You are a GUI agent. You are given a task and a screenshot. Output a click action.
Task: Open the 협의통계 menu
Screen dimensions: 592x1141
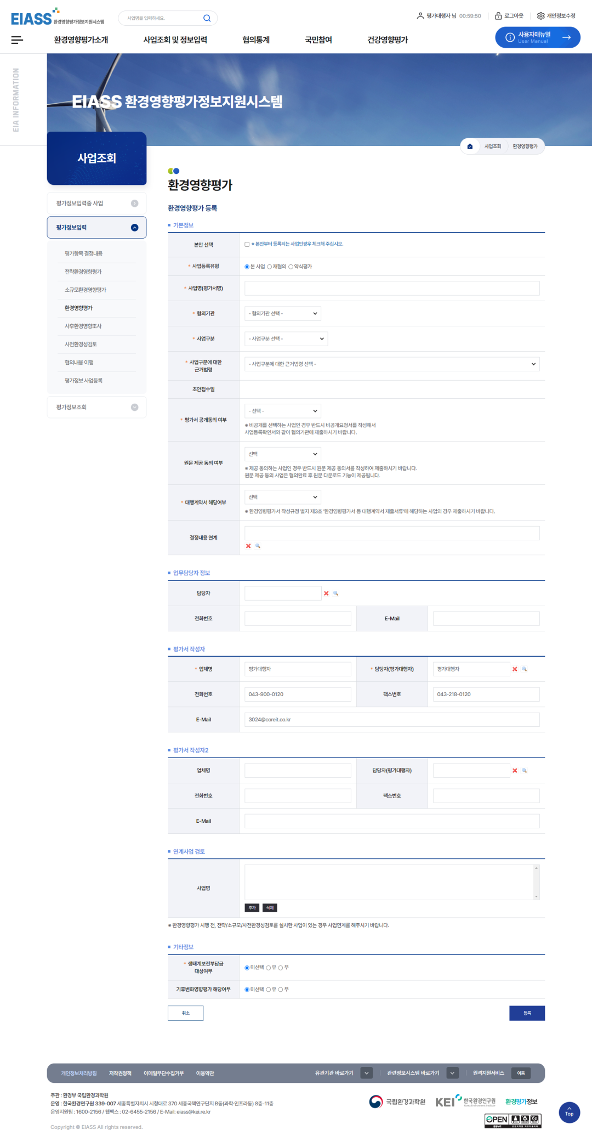coord(256,40)
